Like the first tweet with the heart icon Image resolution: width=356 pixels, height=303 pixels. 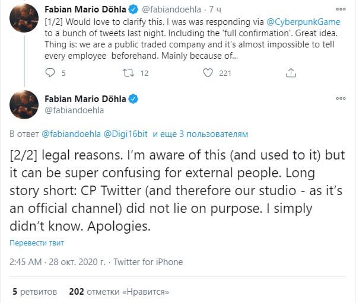[208, 73]
